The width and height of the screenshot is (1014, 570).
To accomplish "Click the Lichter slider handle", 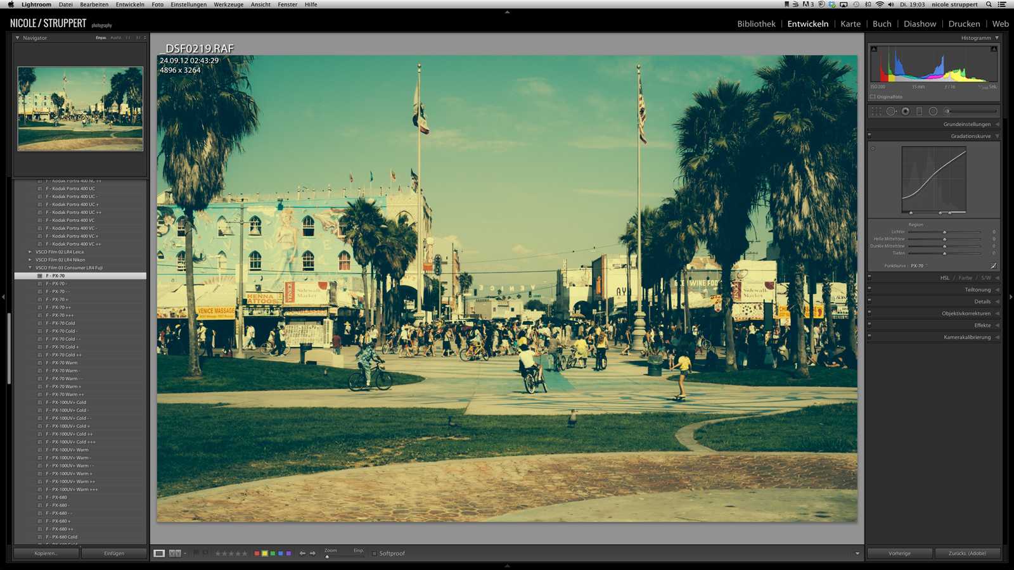I will (x=944, y=232).
